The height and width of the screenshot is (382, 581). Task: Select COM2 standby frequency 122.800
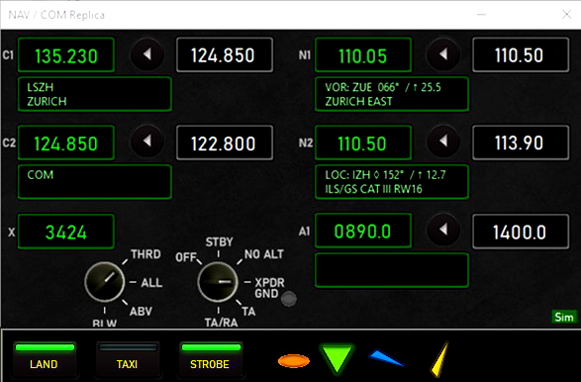point(225,143)
